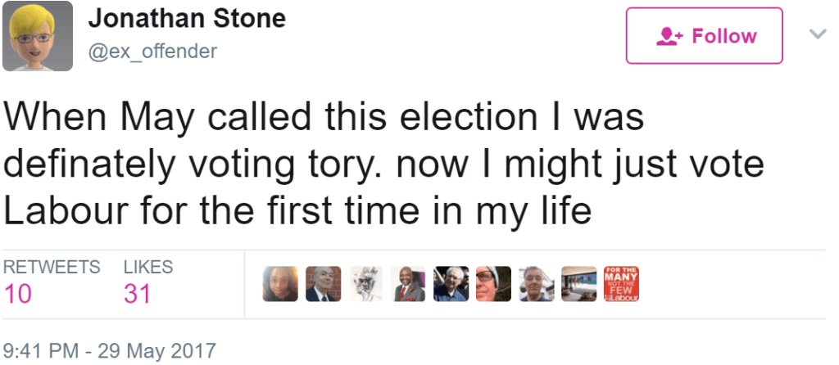Click the RETWEETS label
The height and width of the screenshot is (365, 839).
coord(52,267)
